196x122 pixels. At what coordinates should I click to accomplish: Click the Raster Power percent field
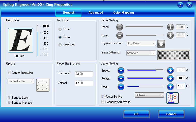pos(180,35)
